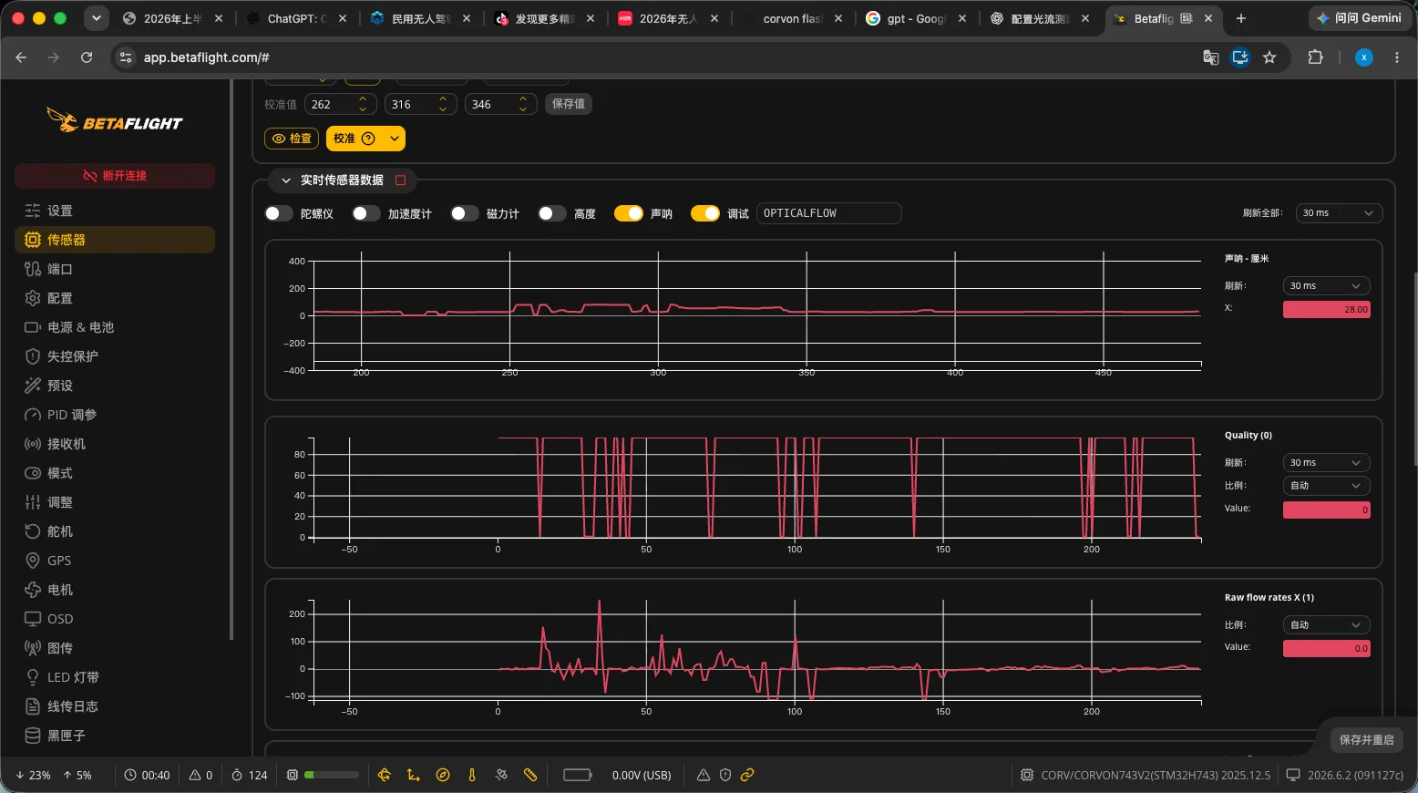Enable the 加速度计 accelerometer toggle
1418x793 pixels.
[366, 213]
